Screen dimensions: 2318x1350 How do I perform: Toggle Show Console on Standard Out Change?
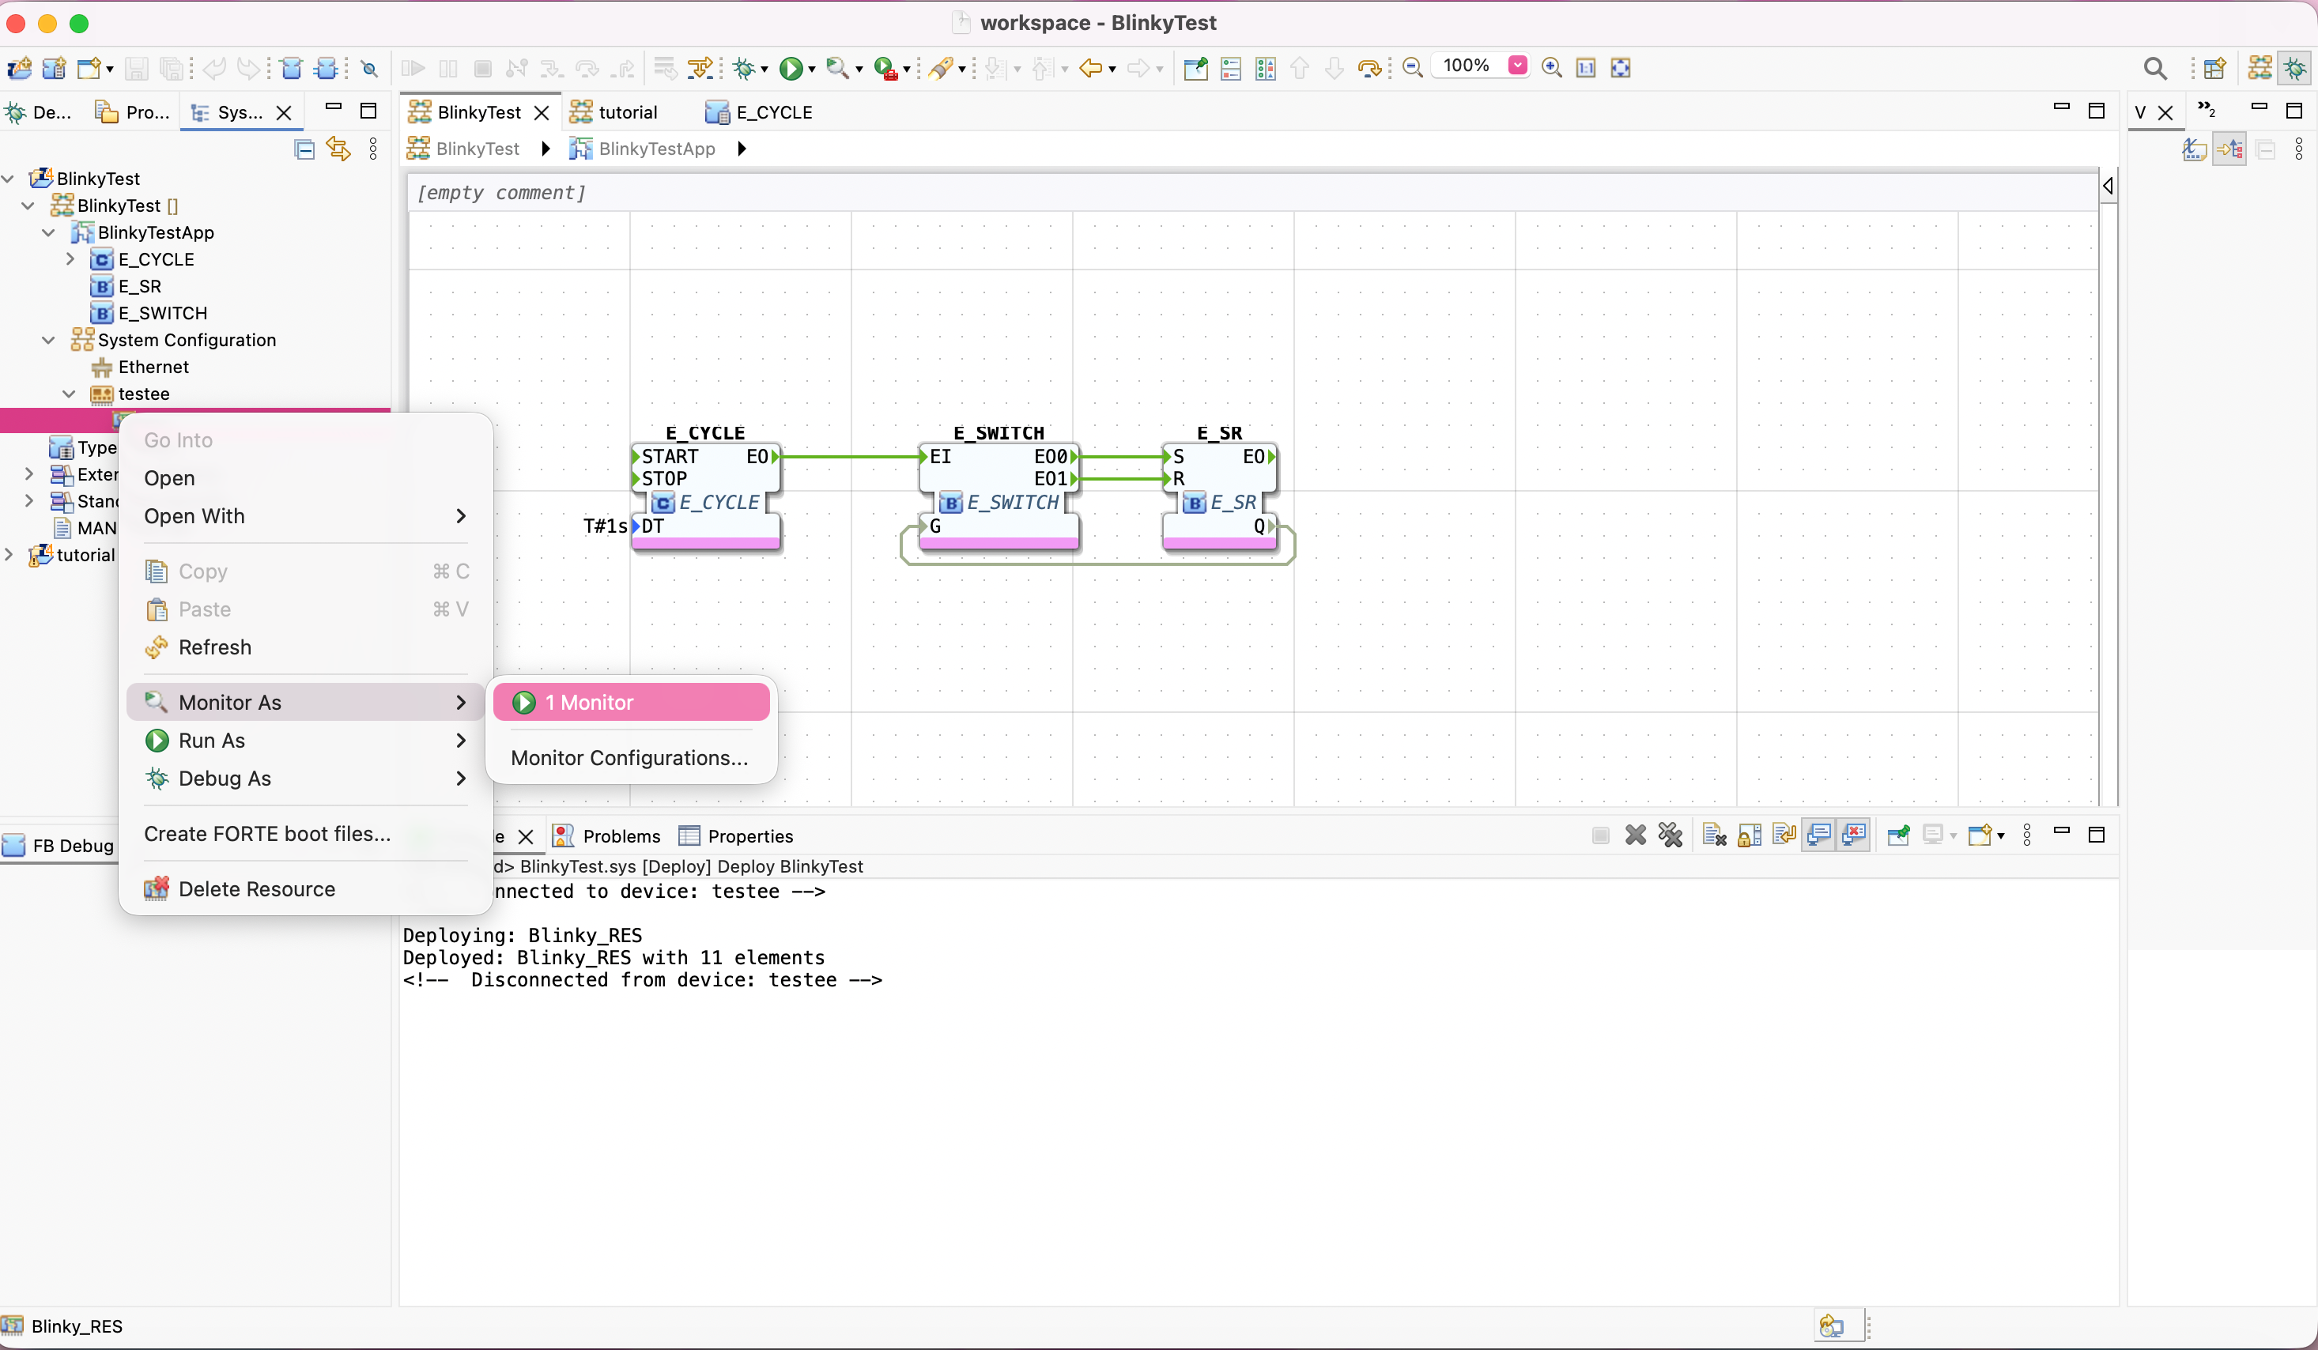point(1819,835)
